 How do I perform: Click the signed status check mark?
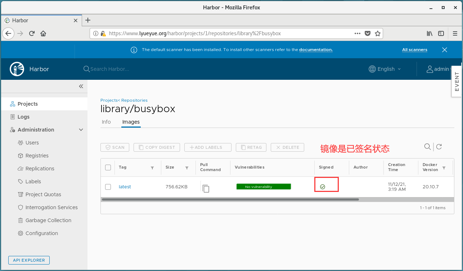pyautogui.click(x=323, y=187)
